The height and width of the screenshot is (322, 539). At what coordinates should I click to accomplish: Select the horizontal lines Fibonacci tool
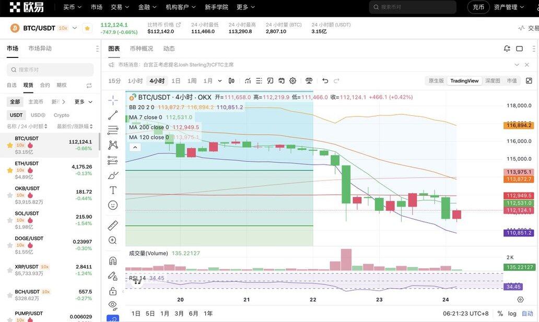(113, 130)
